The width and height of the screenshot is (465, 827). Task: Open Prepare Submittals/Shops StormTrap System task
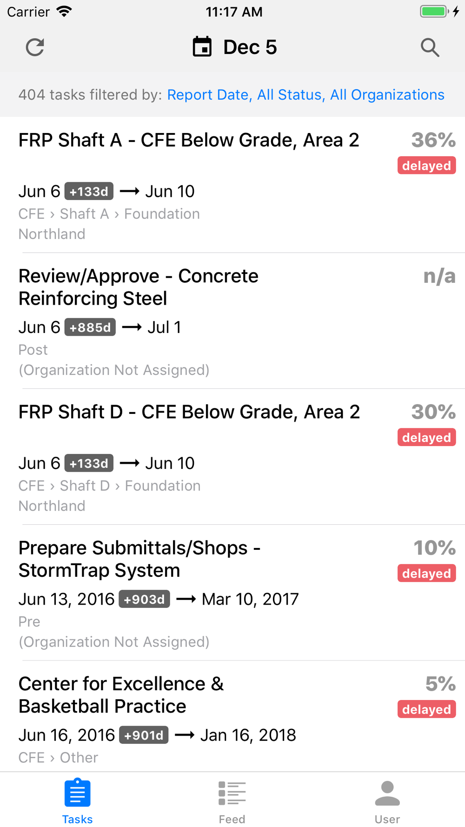139,559
